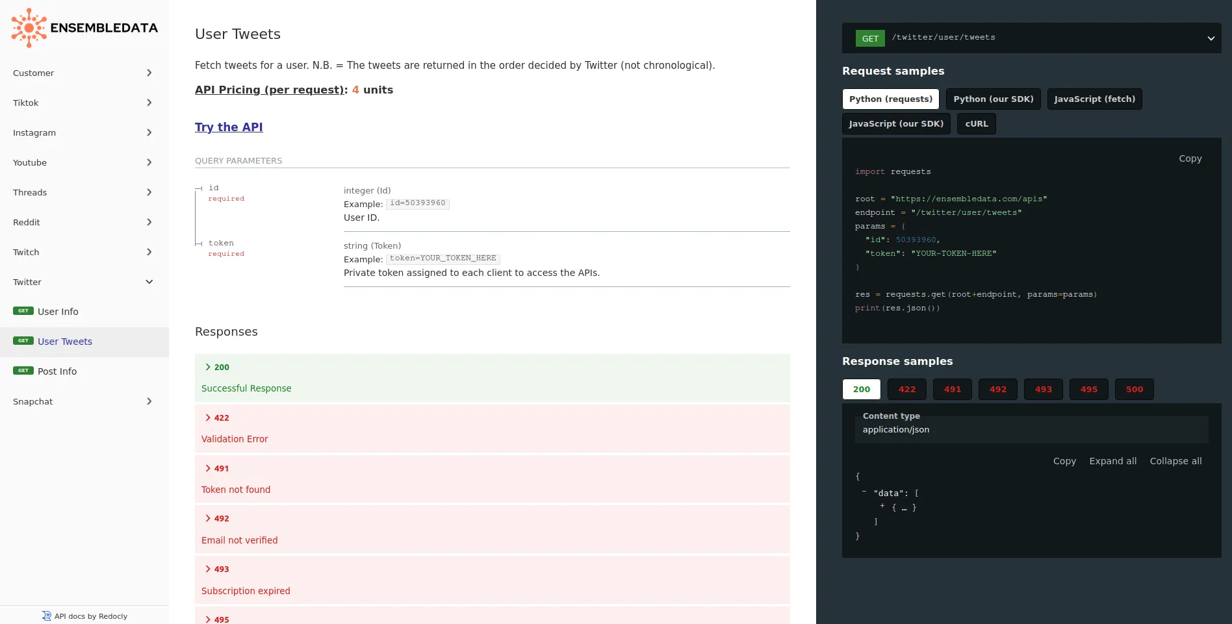Expand the Youtube sidebar section
Screen dimensions: 1232x624
point(84,162)
